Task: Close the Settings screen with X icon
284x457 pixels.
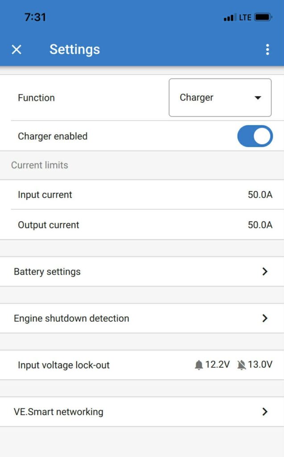Action: point(16,50)
